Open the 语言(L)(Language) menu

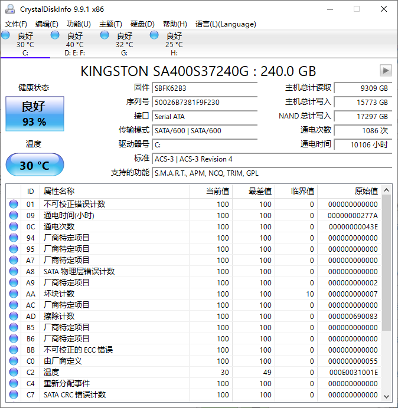[226, 24]
